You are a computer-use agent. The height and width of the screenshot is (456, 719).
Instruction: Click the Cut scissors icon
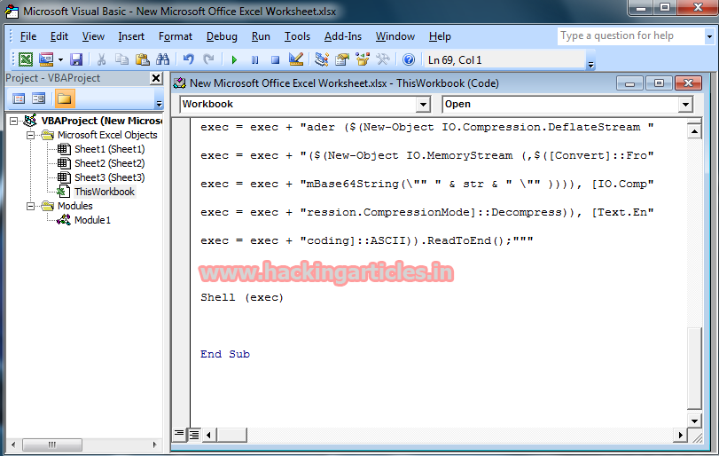tap(101, 59)
